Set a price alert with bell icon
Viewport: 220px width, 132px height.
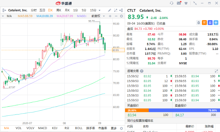tap(198, 22)
